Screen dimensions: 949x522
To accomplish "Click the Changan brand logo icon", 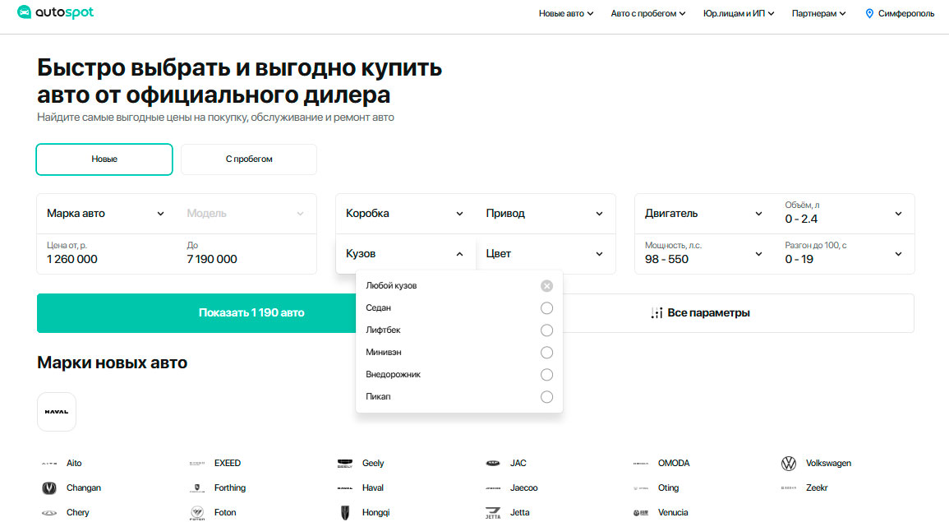I will [49, 488].
